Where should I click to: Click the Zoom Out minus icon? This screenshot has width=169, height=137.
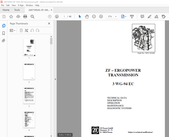coord(94,17)
